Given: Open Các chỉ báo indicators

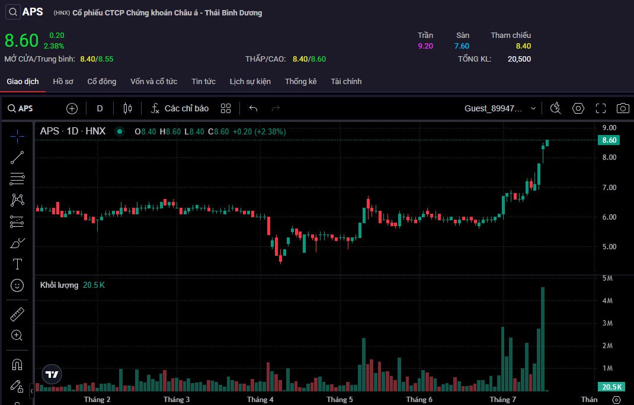Looking at the screenshot, I should tap(180, 108).
